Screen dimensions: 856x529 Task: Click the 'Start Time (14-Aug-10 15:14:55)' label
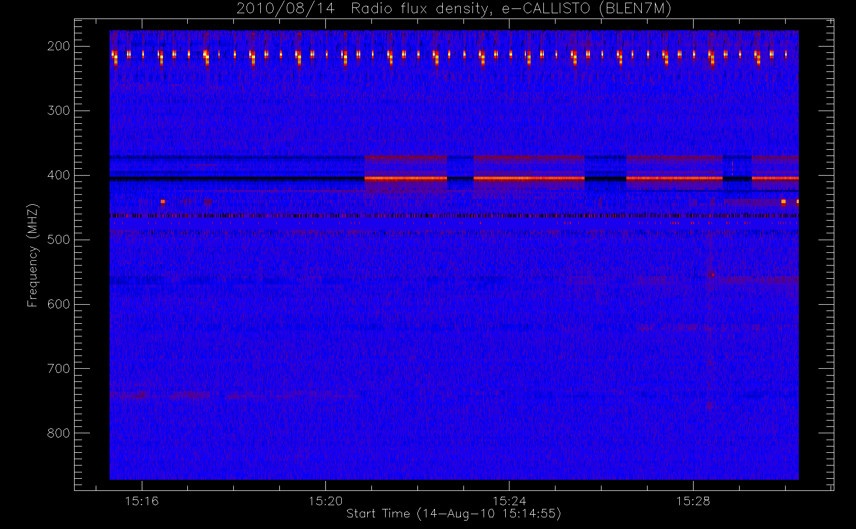click(453, 514)
